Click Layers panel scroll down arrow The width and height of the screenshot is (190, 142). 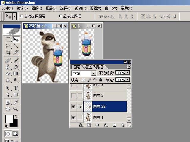tap(129, 120)
